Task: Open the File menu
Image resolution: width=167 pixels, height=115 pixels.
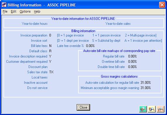Action: (5, 11)
